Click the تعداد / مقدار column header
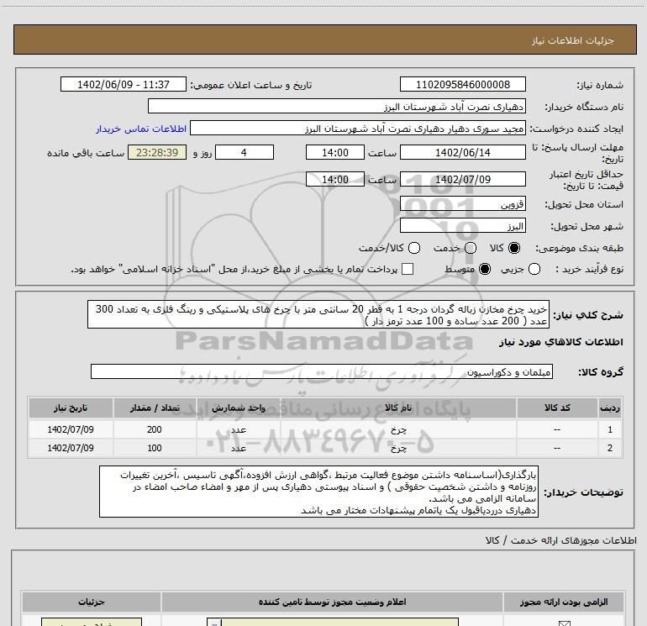647x626 pixels. pyautogui.click(x=155, y=408)
